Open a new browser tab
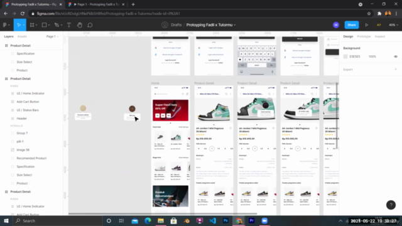402x226 pixels. pyautogui.click(x=133, y=4)
